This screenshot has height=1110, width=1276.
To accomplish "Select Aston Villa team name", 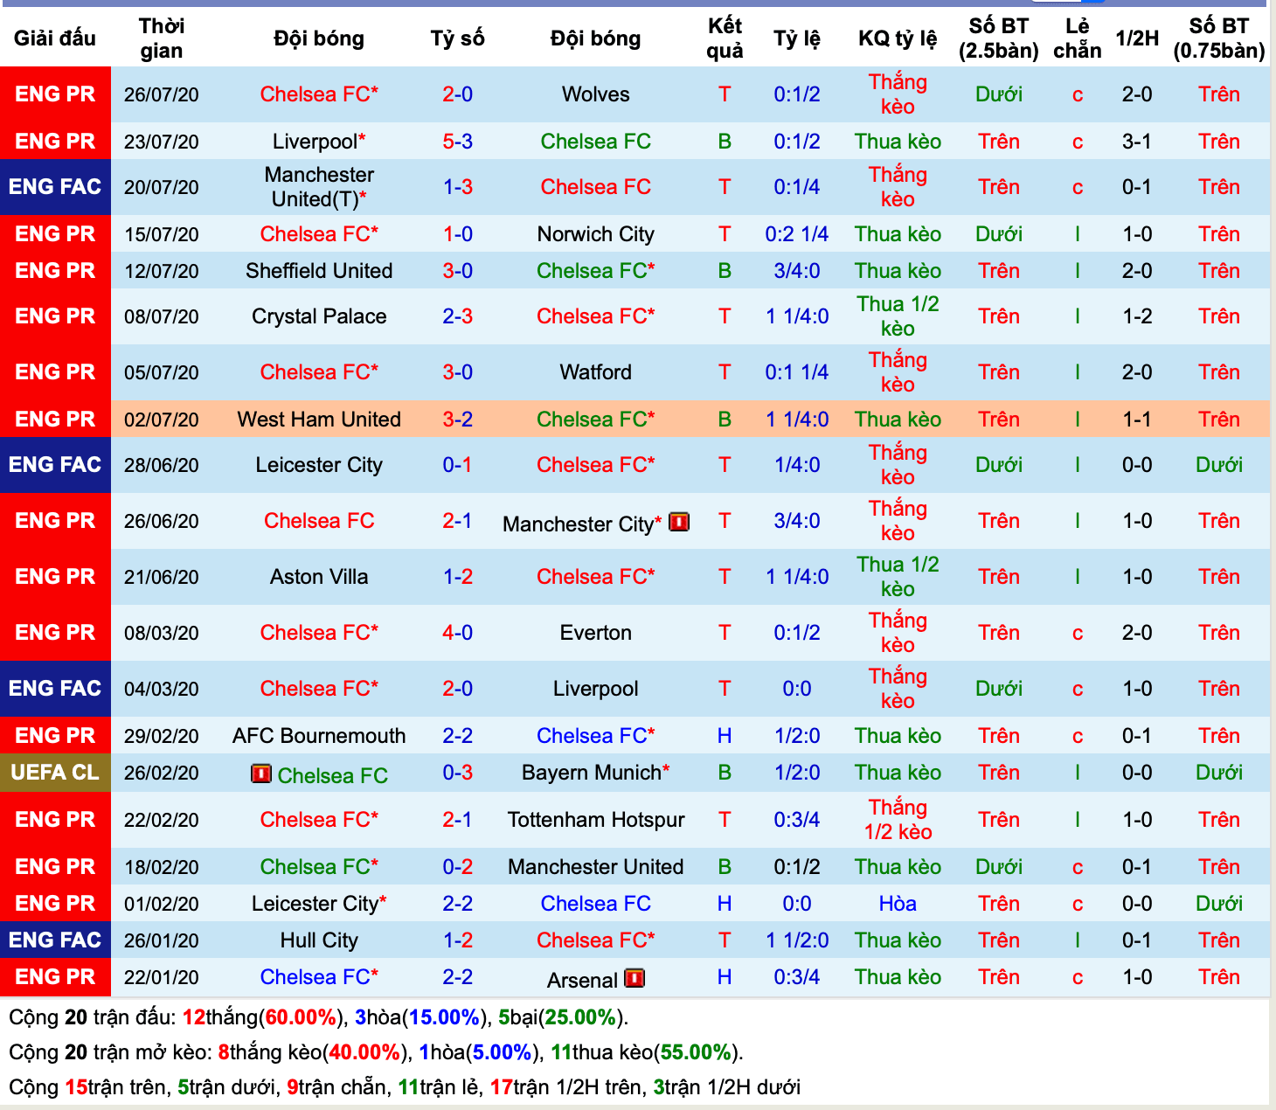I will (x=319, y=577).
